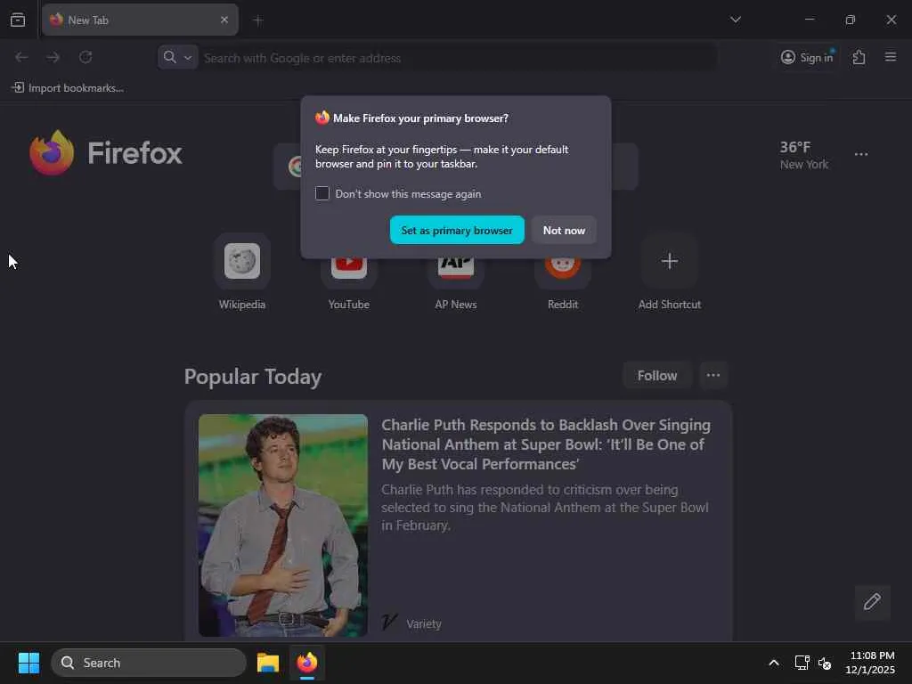
Task: Go forward one page arrow
Action: pyautogui.click(x=53, y=57)
